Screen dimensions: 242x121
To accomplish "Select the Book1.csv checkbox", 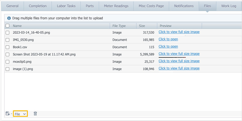I will tap(8, 47).
